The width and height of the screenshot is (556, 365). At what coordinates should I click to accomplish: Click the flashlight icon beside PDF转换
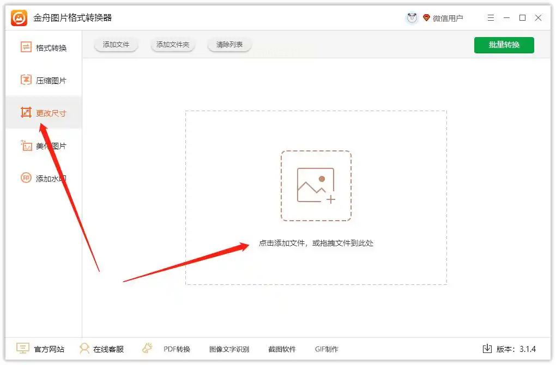coord(148,348)
